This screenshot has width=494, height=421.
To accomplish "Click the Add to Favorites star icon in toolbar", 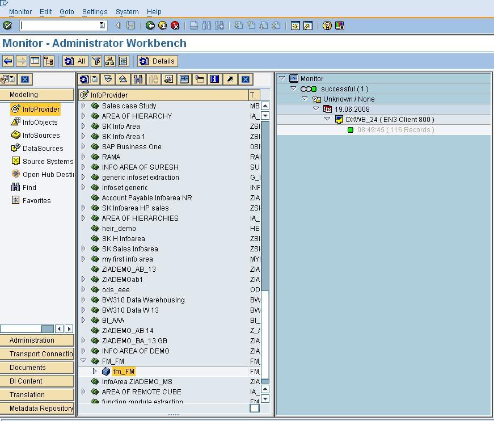I will 168,79.
